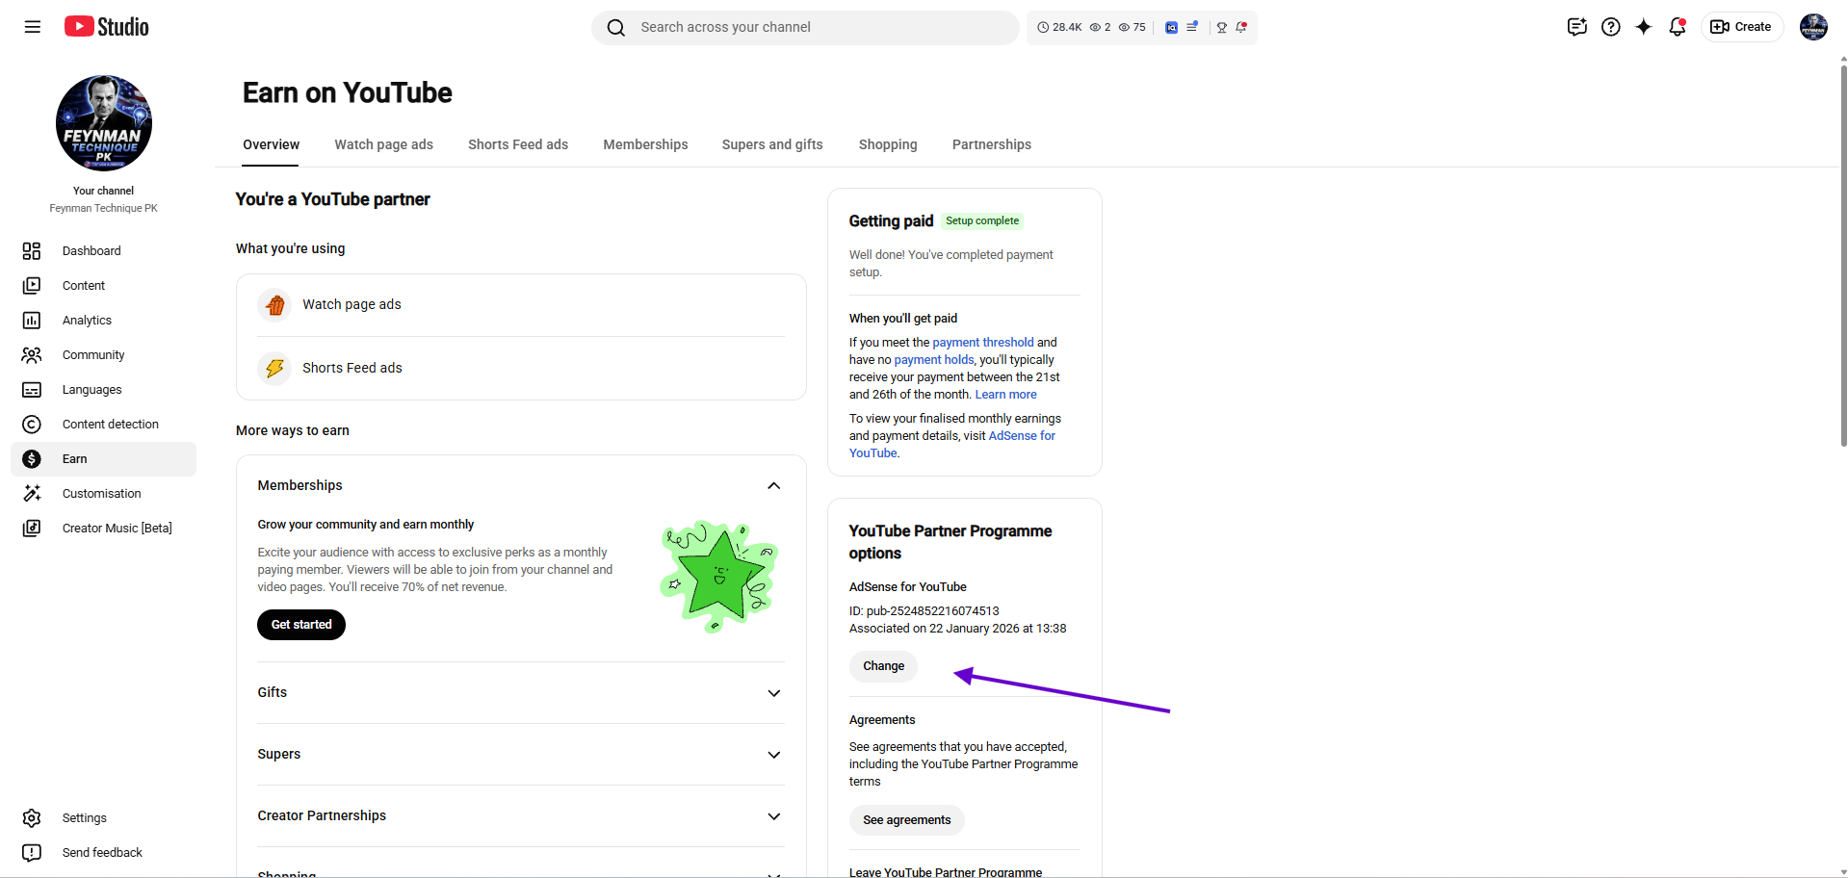Screen dimensions: 1848x878
Task: Expand the Gifts section
Action: point(521,693)
